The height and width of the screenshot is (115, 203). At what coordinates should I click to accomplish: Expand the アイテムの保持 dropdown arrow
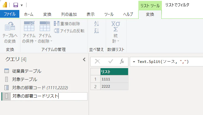[x=35, y=41]
